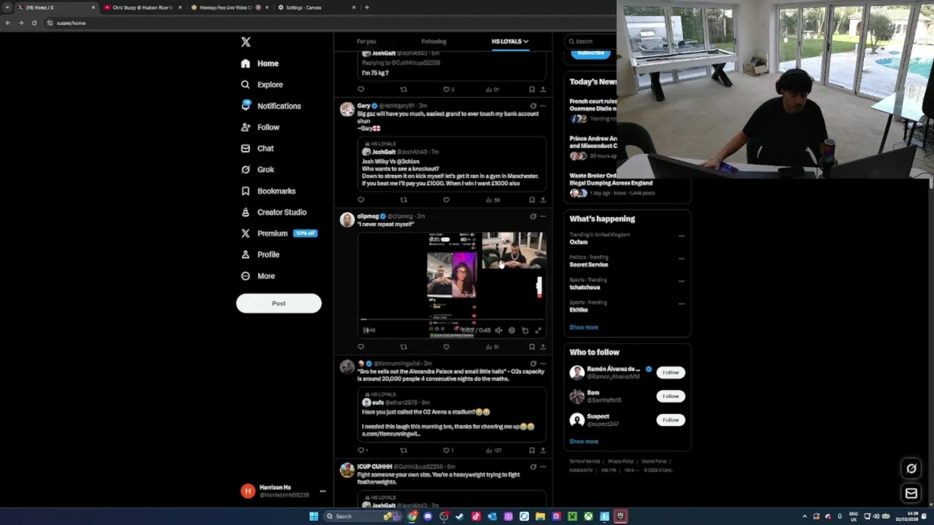Image resolution: width=934 pixels, height=525 pixels.
Task: Open Bookmarks in the sidebar
Action: (269, 191)
